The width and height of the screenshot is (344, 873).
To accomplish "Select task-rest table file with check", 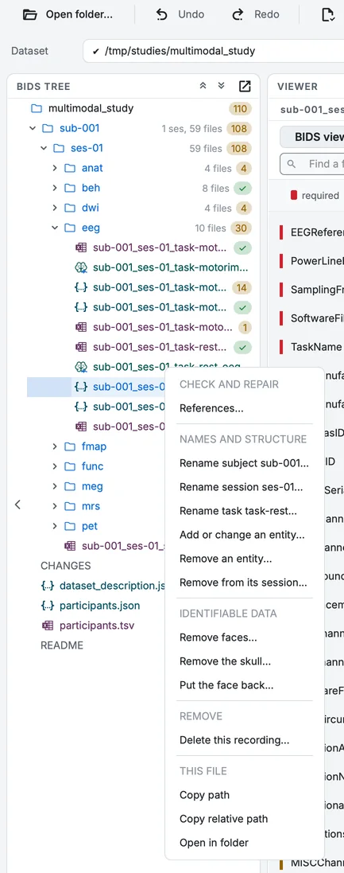I will [x=161, y=348].
